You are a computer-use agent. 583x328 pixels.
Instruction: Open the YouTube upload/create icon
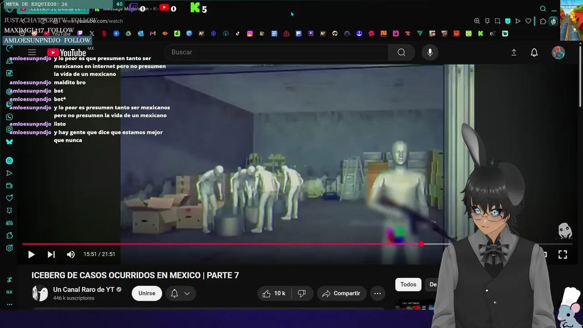click(x=514, y=52)
